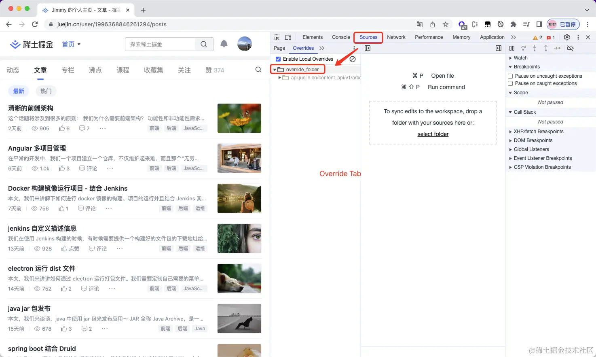
Task: Click the browser address bar URL
Action: tap(112, 24)
